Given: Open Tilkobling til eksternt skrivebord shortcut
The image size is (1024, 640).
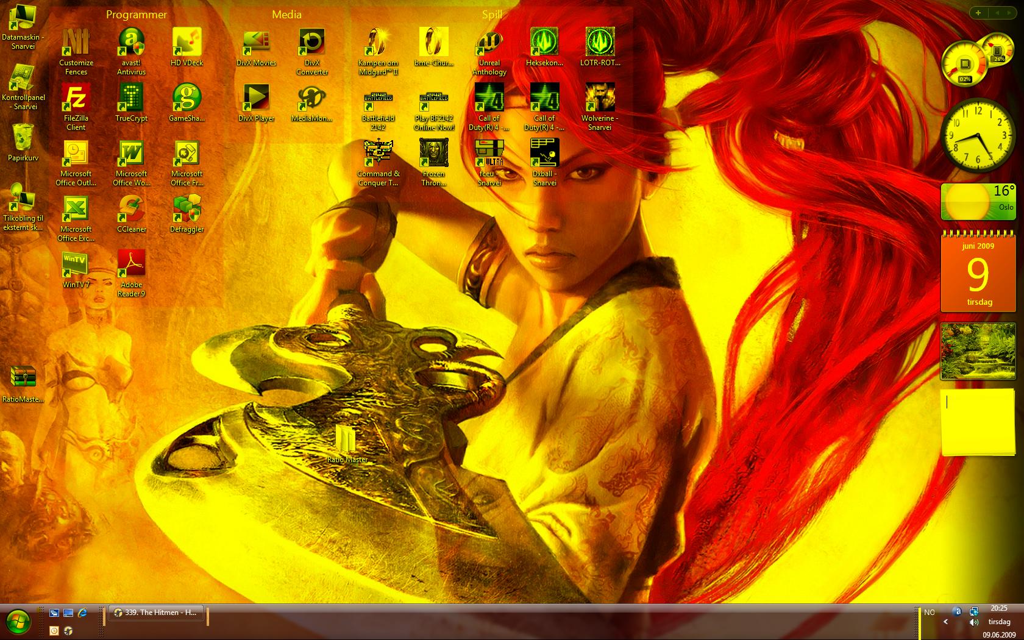Looking at the screenshot, I should click(23, 208).
